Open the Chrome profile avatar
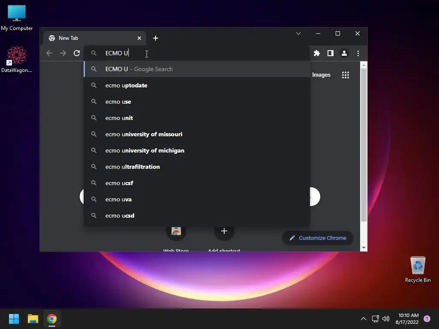This screenshot has height=329, width=439. click(344, 53)
